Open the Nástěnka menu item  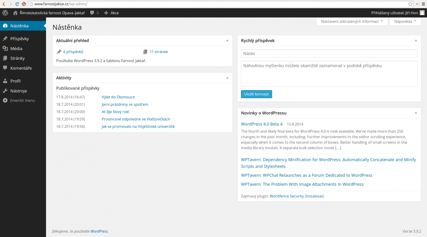point(23,26)
